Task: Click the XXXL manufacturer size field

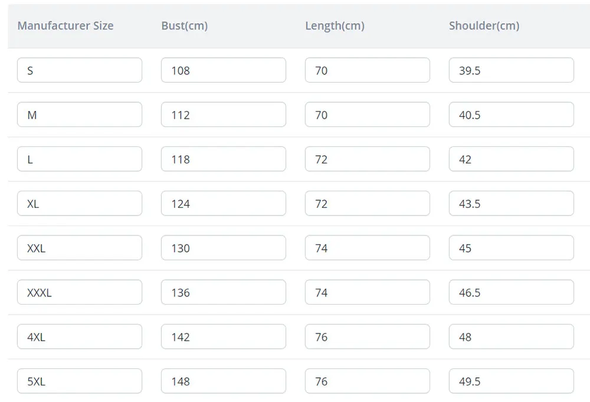Action: 80,292
